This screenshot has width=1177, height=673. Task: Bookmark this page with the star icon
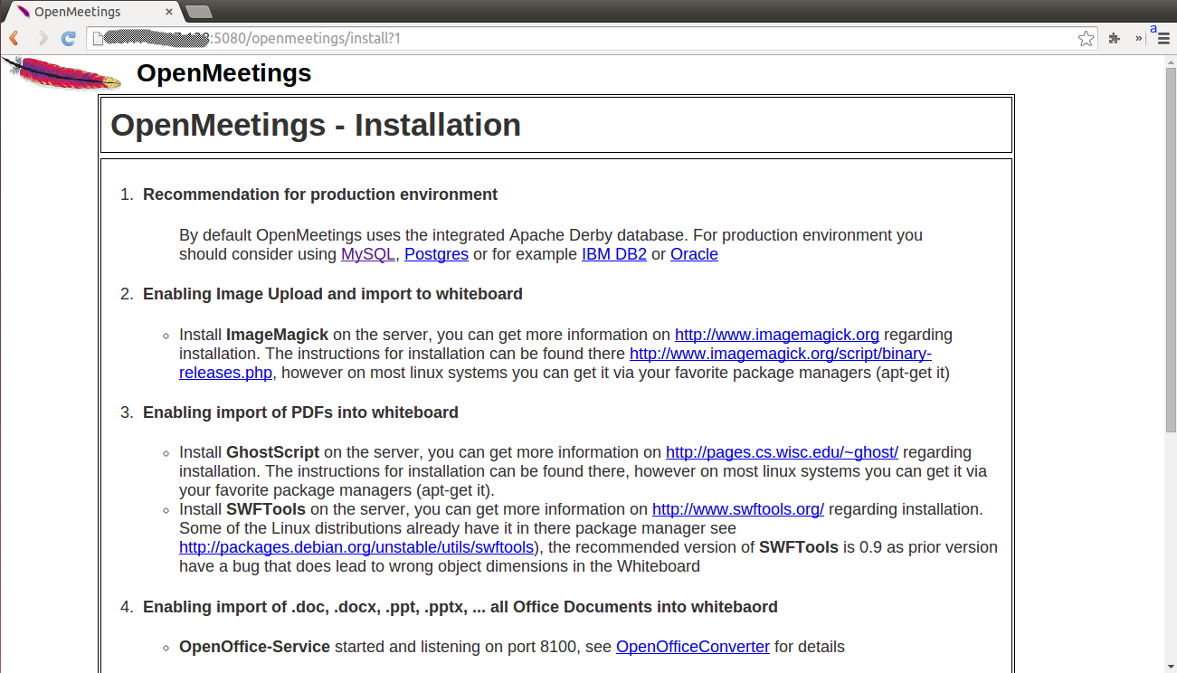pos(1086,38)
